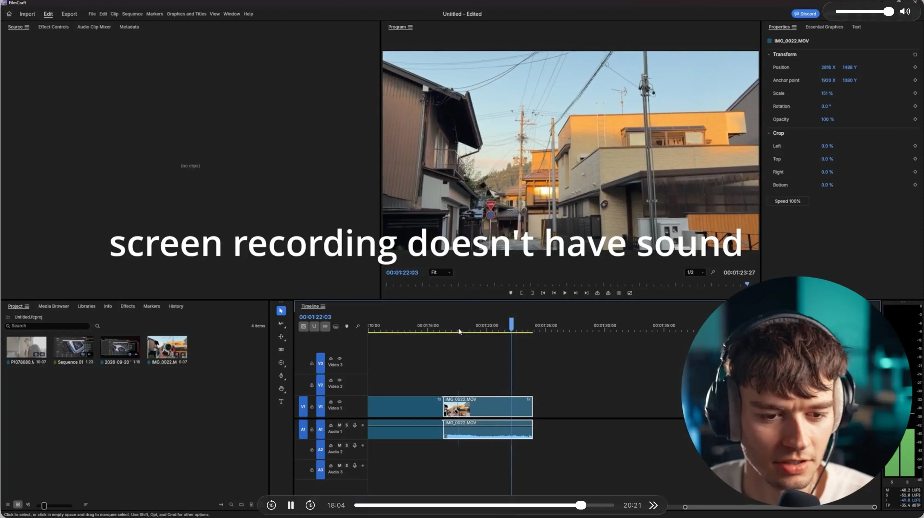924x518 pixels.
Task: Click the video player progress bar
Action: (x=484, y=505)
